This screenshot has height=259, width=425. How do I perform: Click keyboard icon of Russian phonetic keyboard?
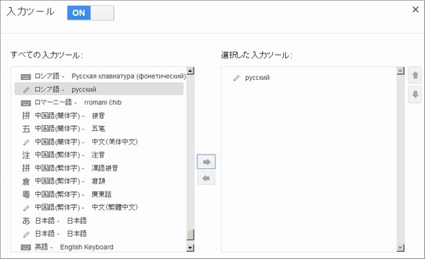point(26,77)
